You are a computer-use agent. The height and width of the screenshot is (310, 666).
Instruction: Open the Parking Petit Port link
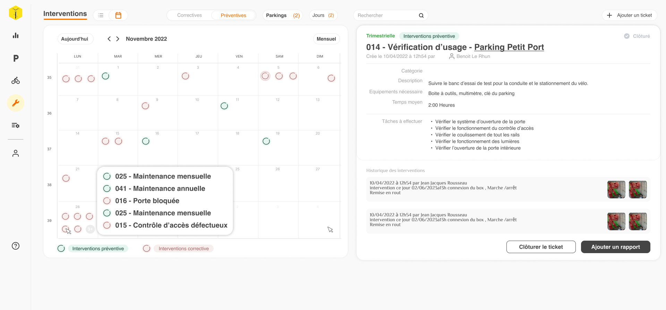point(509,47)
